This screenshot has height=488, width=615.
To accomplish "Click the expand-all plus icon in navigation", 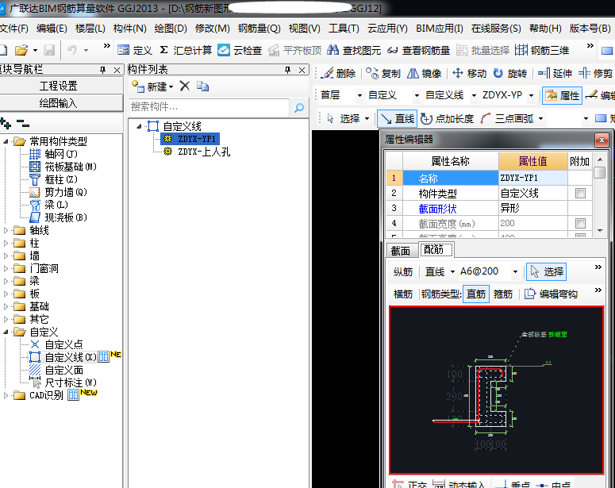I will point(6,123).
